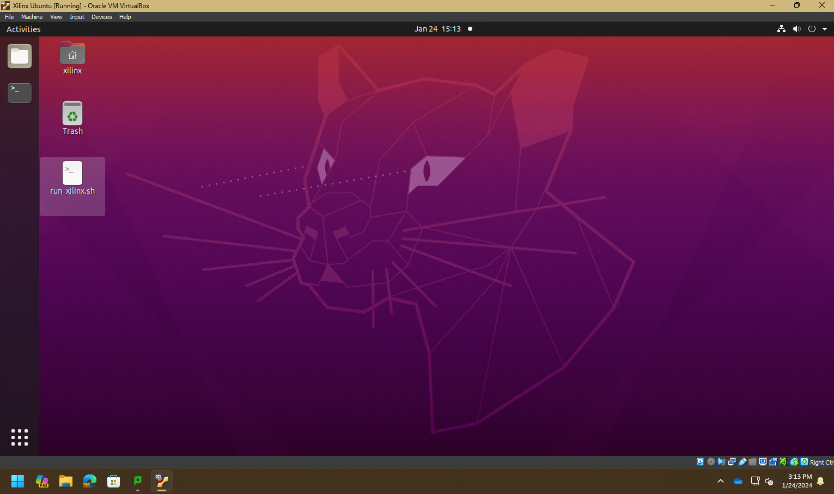Open the Files app in Ubuntu dock
The width and height of the screenshot is (834, 494).
tap(20, 56)
